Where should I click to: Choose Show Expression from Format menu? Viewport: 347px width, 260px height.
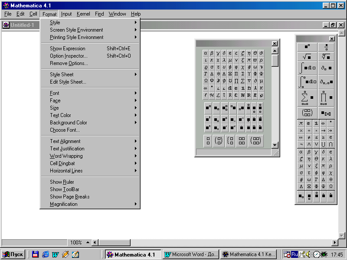click(x=90, y=49)
